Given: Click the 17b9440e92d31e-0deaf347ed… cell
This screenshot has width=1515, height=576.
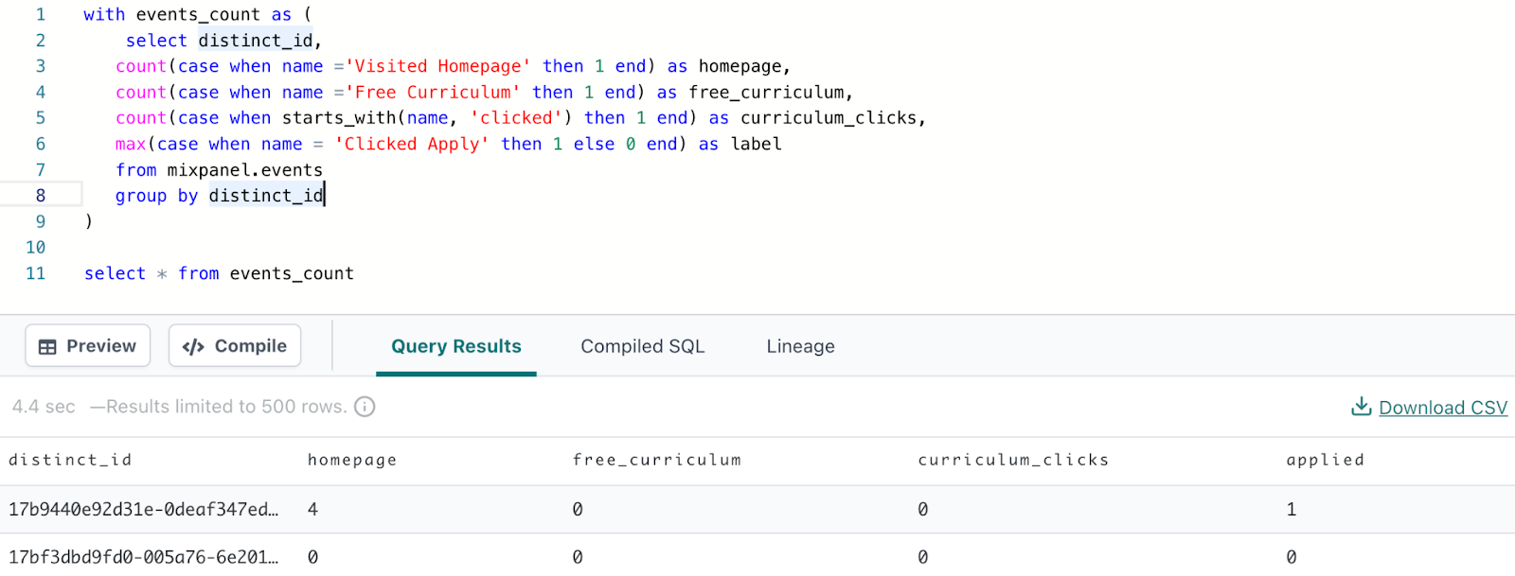Looking at the screenshot, I should tap(144, 509).
